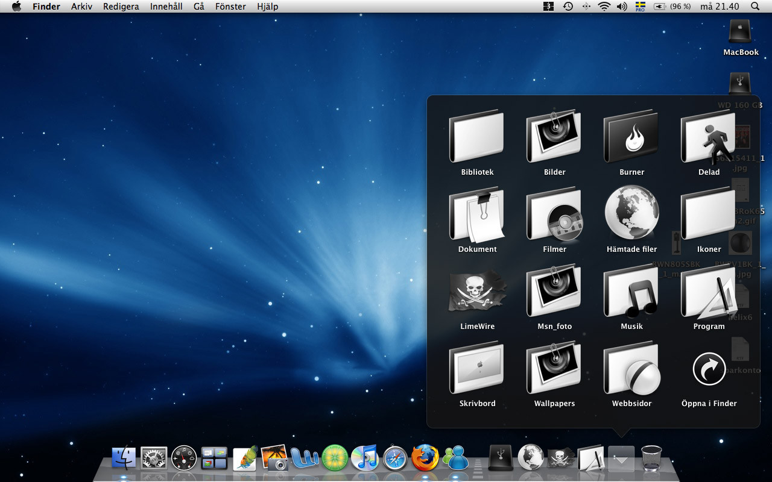Open the Delad shared folder
This screenshot has height=482, width=772.
pyautogui.click(x=709, y=137)
